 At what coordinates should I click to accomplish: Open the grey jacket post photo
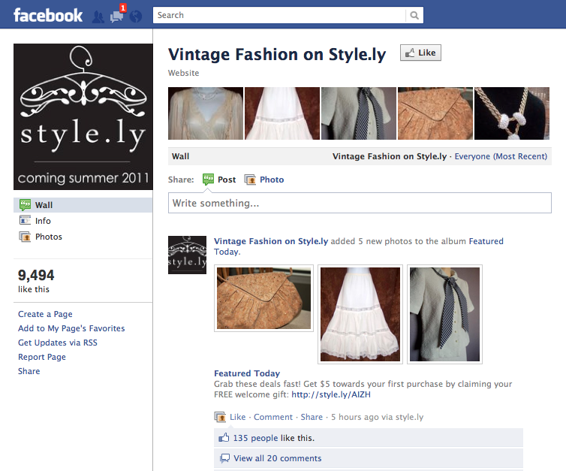pos(444,314)
